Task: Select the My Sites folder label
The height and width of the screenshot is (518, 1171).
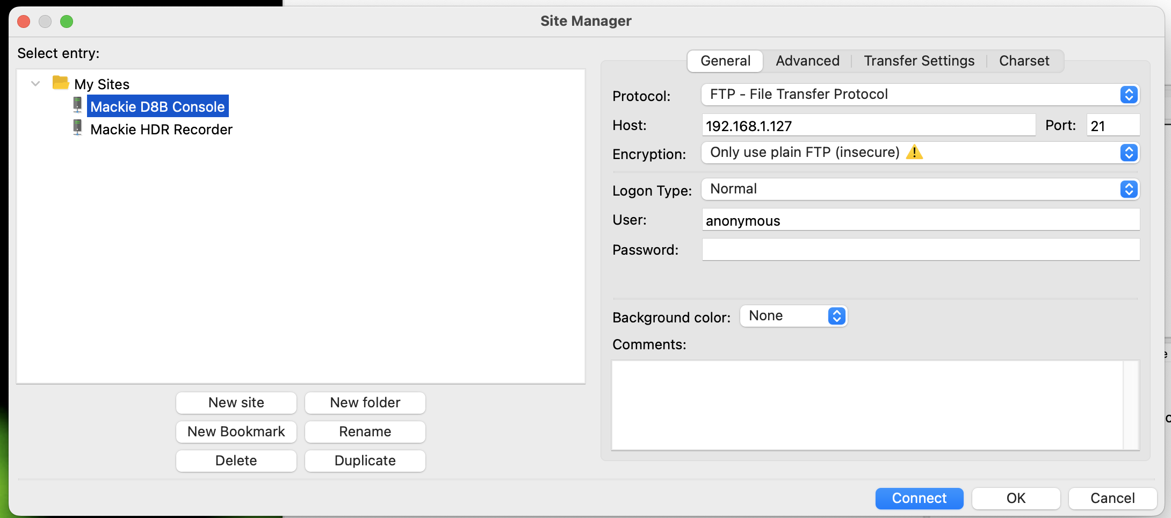Action: pos(102,84)
